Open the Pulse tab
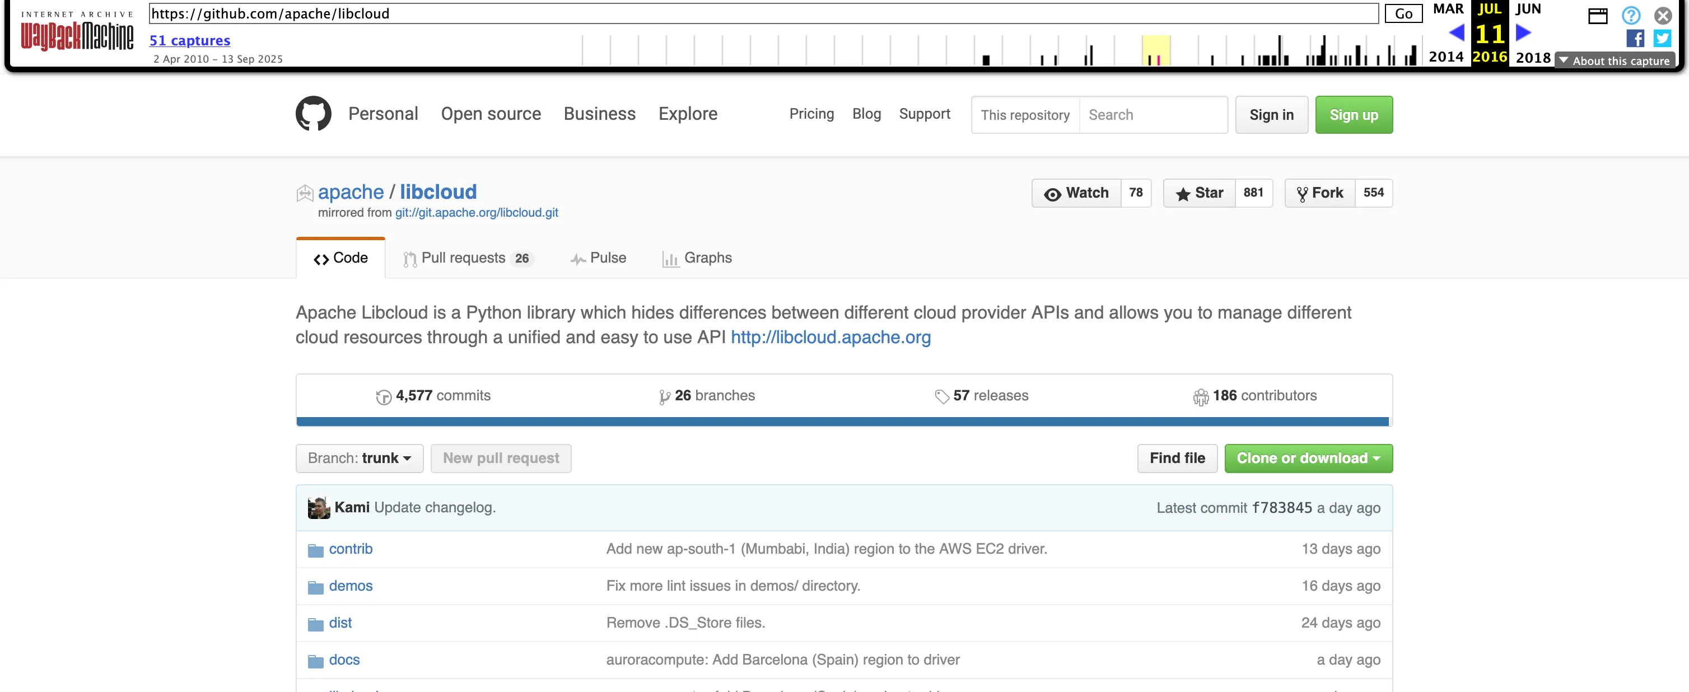The image size is (1689, 692). (599, 258)
